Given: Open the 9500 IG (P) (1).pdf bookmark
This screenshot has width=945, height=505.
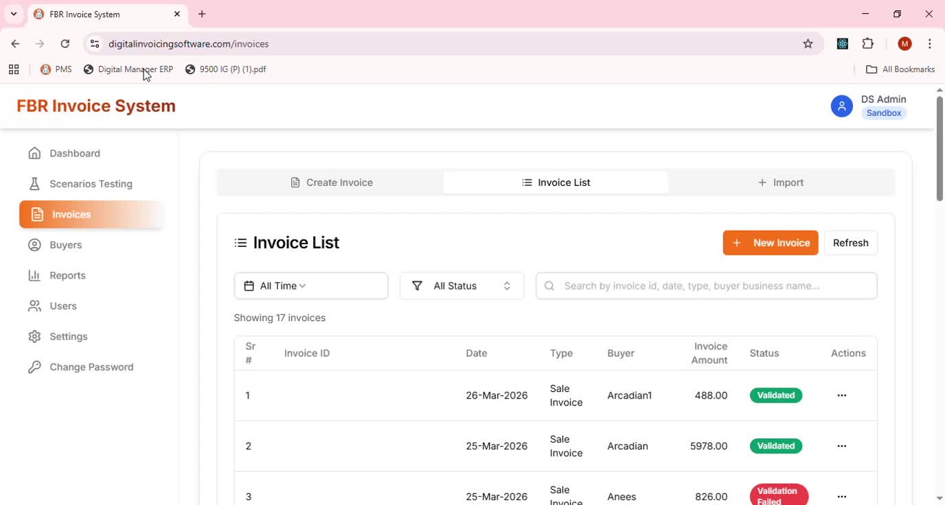Looking at the screenshot, I should (x=226, y=69).
